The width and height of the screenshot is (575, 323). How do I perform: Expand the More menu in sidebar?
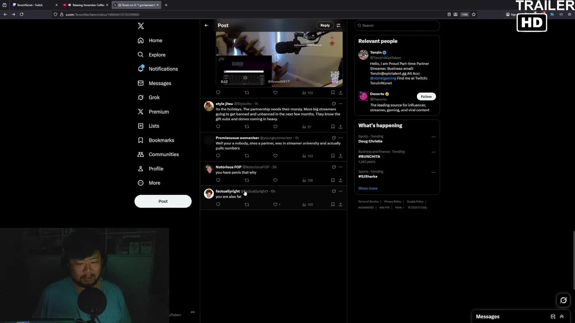coord(149,183)
